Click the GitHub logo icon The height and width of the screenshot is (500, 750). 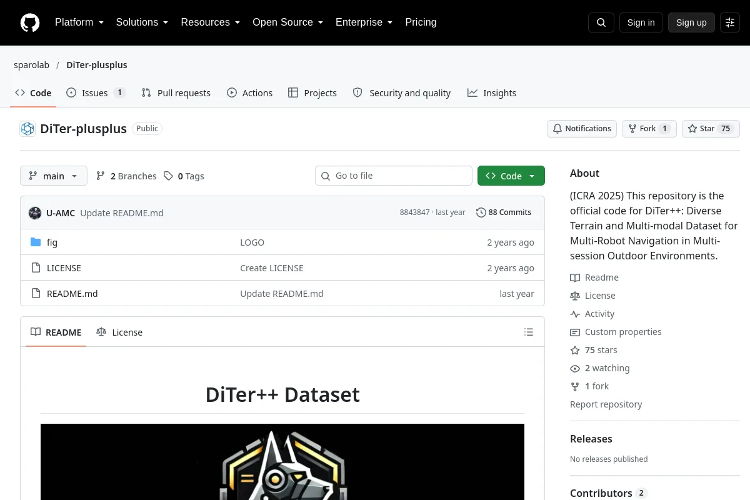coord(30,22)
